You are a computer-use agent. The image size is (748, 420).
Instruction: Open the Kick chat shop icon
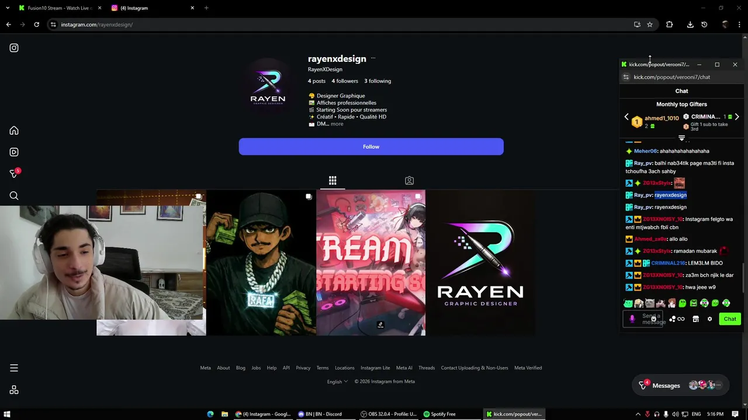click(x=695, y=319)
